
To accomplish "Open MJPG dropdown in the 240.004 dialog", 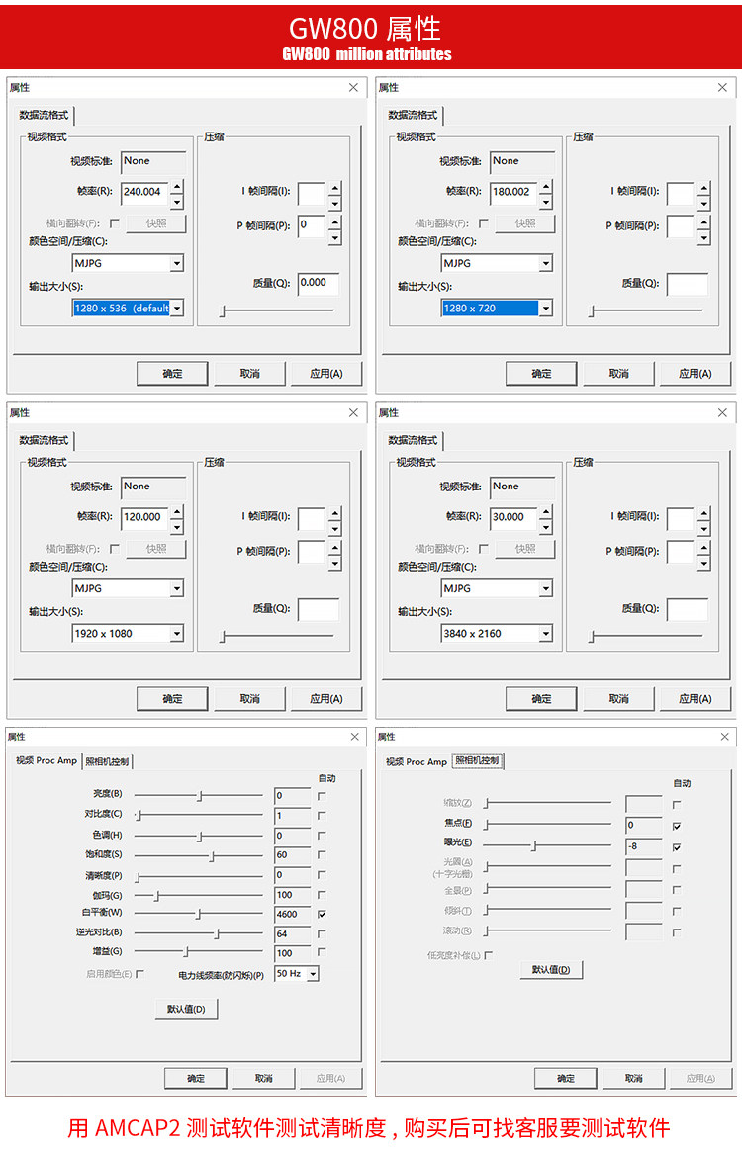I will point(177,264).
